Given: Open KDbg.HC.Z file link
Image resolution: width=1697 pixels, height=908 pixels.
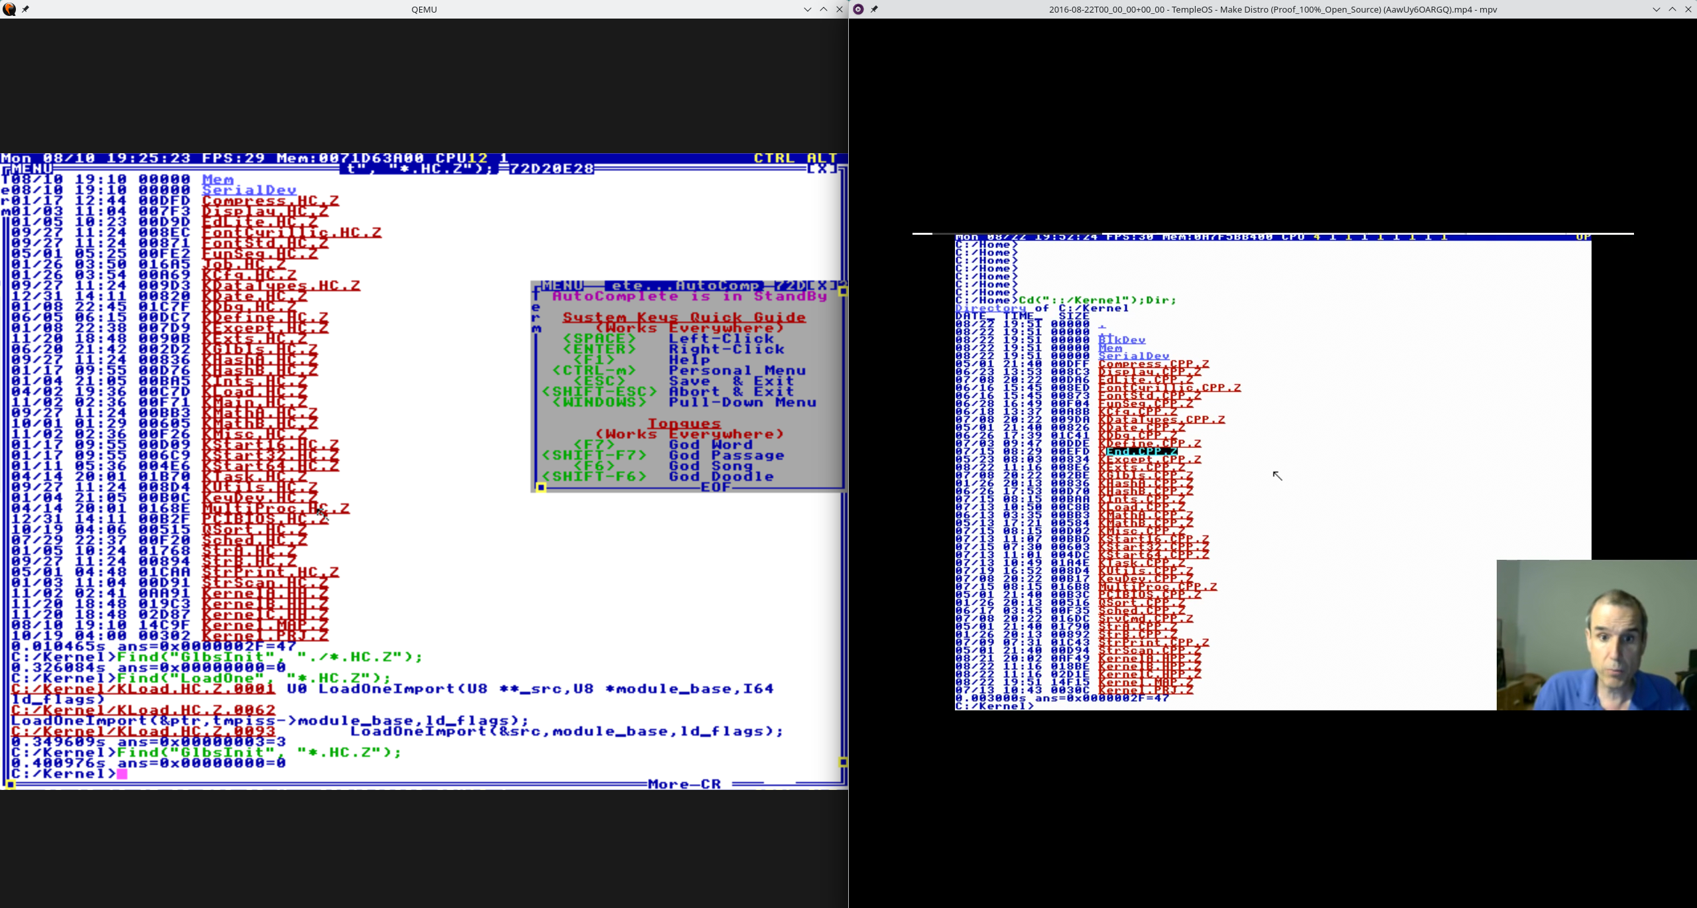Looking at the screenshot, I should pyautogui.click(x=249, y=307).
